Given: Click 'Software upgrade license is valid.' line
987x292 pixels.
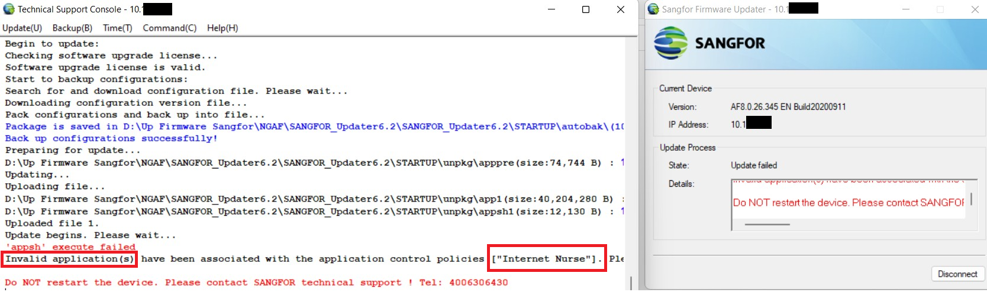Looking at the screenshot, I should 105,67.
